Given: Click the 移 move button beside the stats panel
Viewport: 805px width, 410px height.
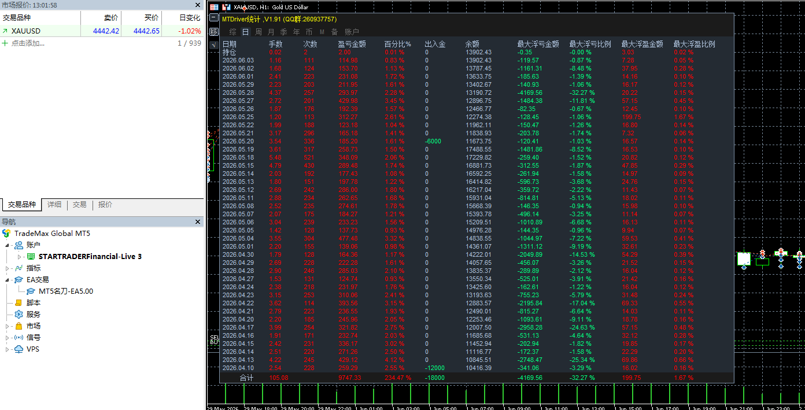Looking at the screenshot, I should pos(214,32).
